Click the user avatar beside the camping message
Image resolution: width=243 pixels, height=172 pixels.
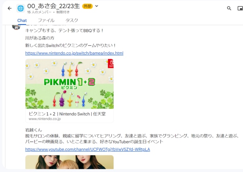[x=16, y=27]
